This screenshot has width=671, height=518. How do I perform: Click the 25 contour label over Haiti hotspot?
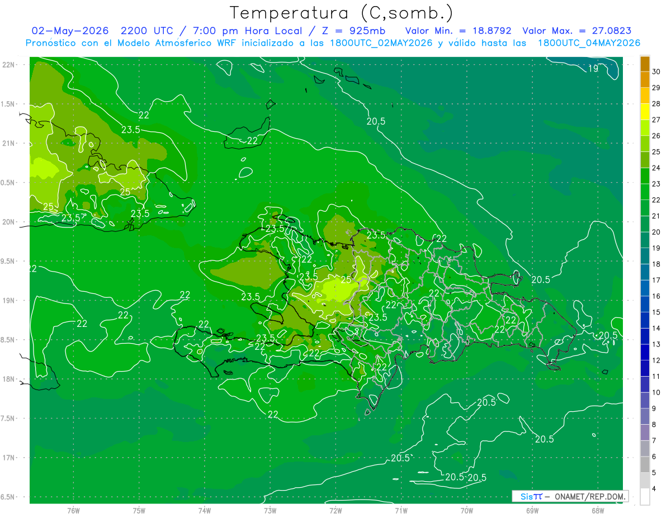coord(346,279)
